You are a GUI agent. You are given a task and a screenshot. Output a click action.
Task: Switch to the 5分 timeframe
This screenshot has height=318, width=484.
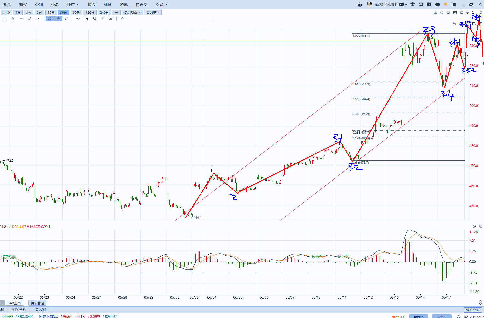pos(40,12)
